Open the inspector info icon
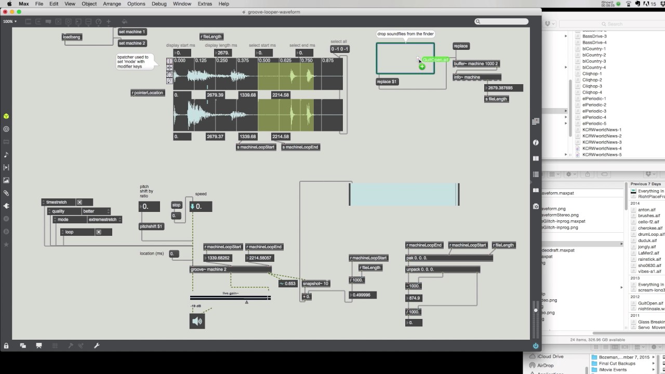 click(536, 142)
